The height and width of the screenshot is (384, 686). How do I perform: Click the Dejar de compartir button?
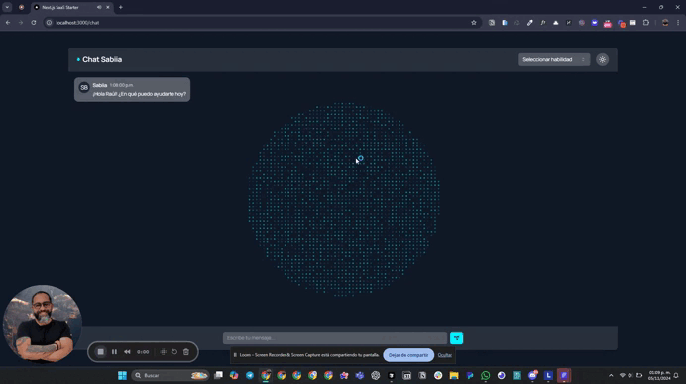[408, 355]
